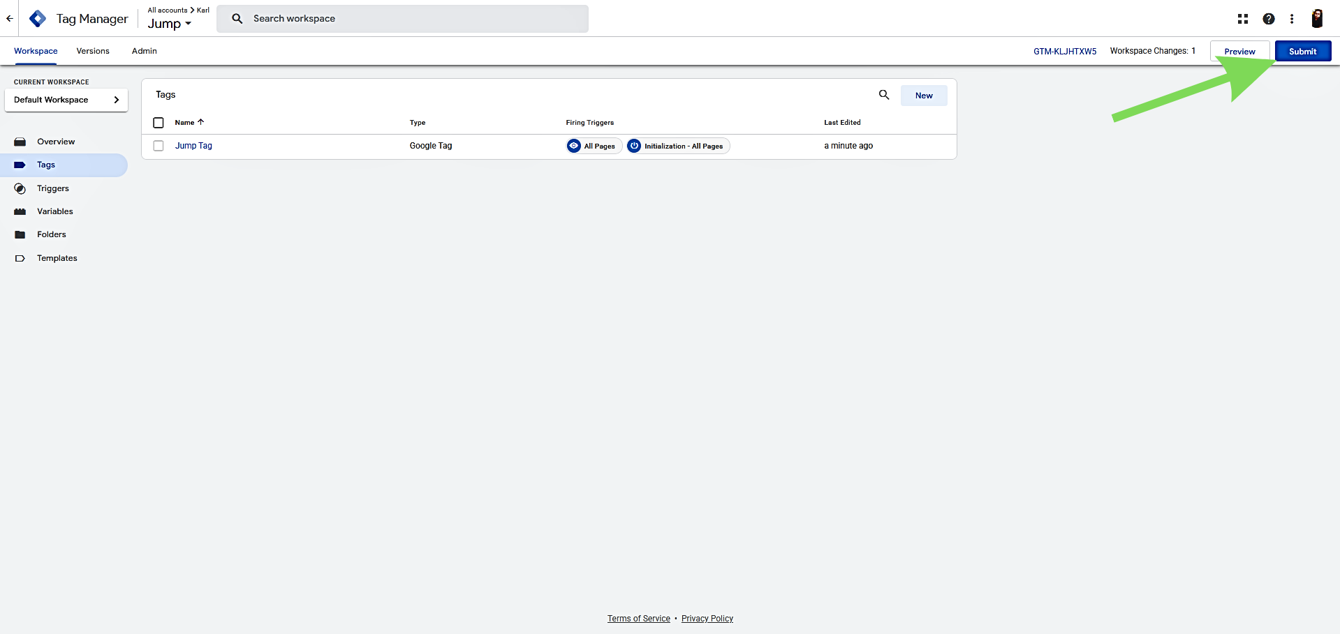The width and height of the screenshot is (1340, 634).
Task: Open the Default Workspace selector
Action: coord(66,100)
